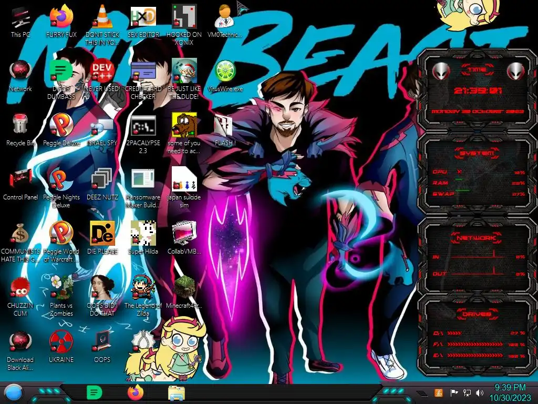This screenshot has width=538, height=404.
Task: Click the taskbar clock 9:39 PM
Action: coord(510,392)
